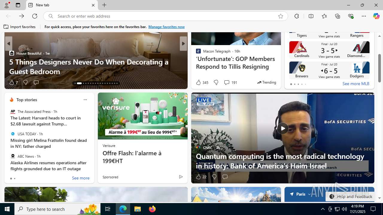Advance carousel to the next slide
Image resolution: width=383 pixels, height=215 pixels.
(183, 44)
